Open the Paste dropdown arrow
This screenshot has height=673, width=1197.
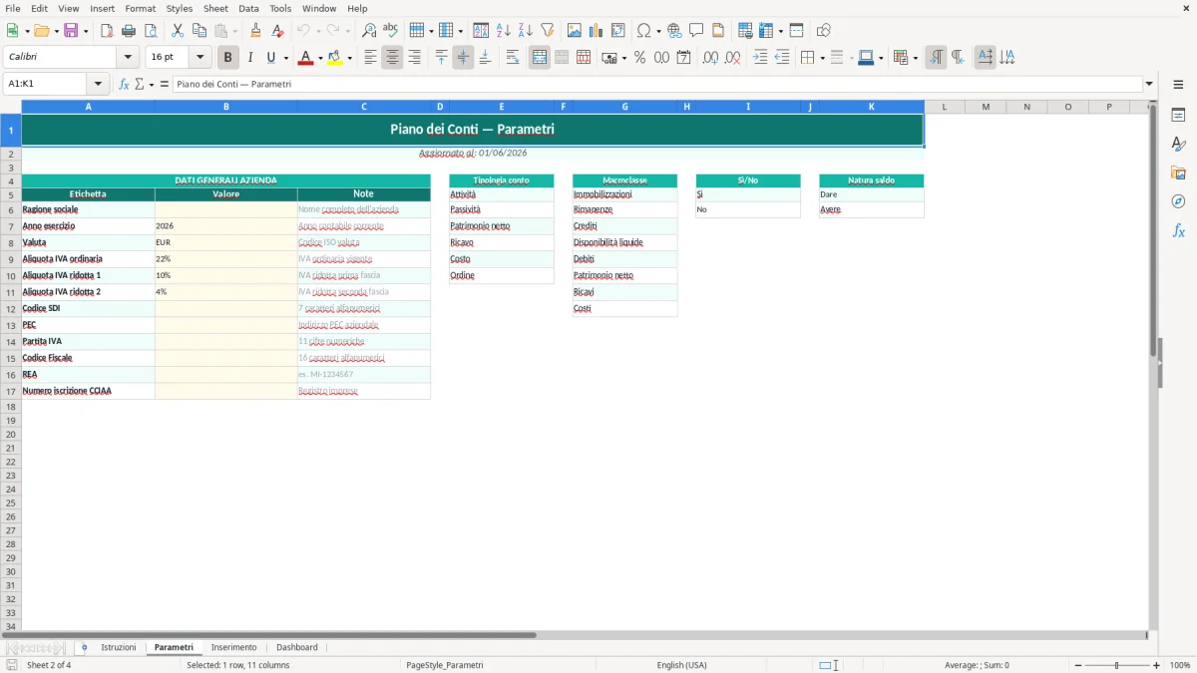pos(235,31)
